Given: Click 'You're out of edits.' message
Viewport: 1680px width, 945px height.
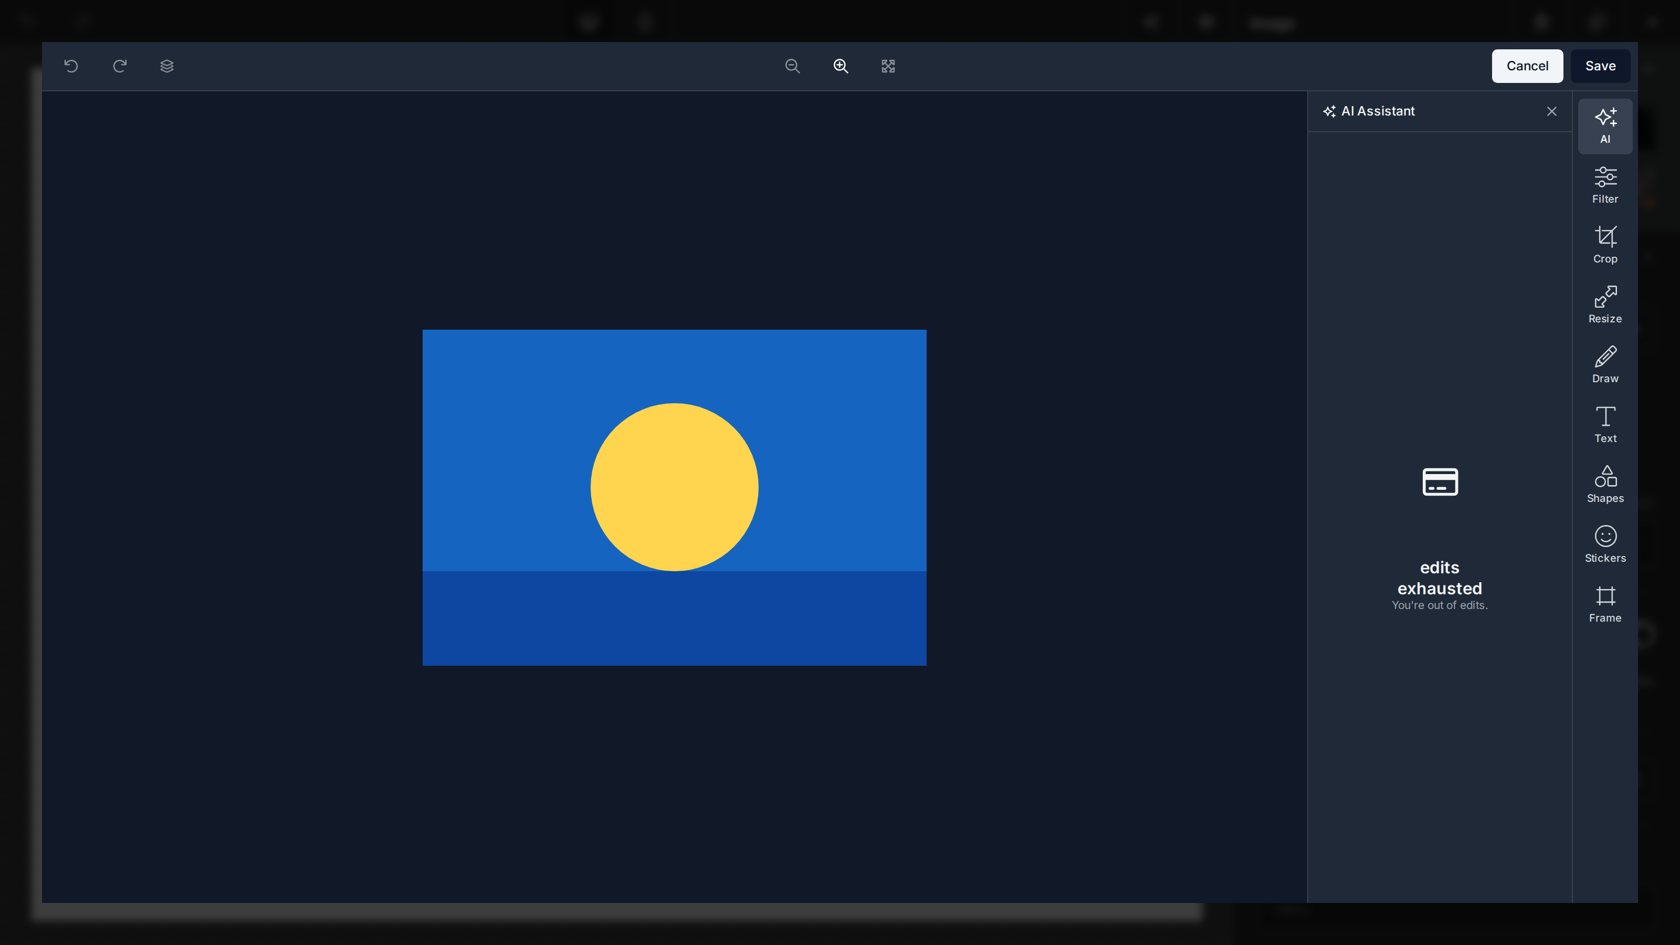Looking at the screenshot, I should pyautogui.click(x=1440, y=605).
